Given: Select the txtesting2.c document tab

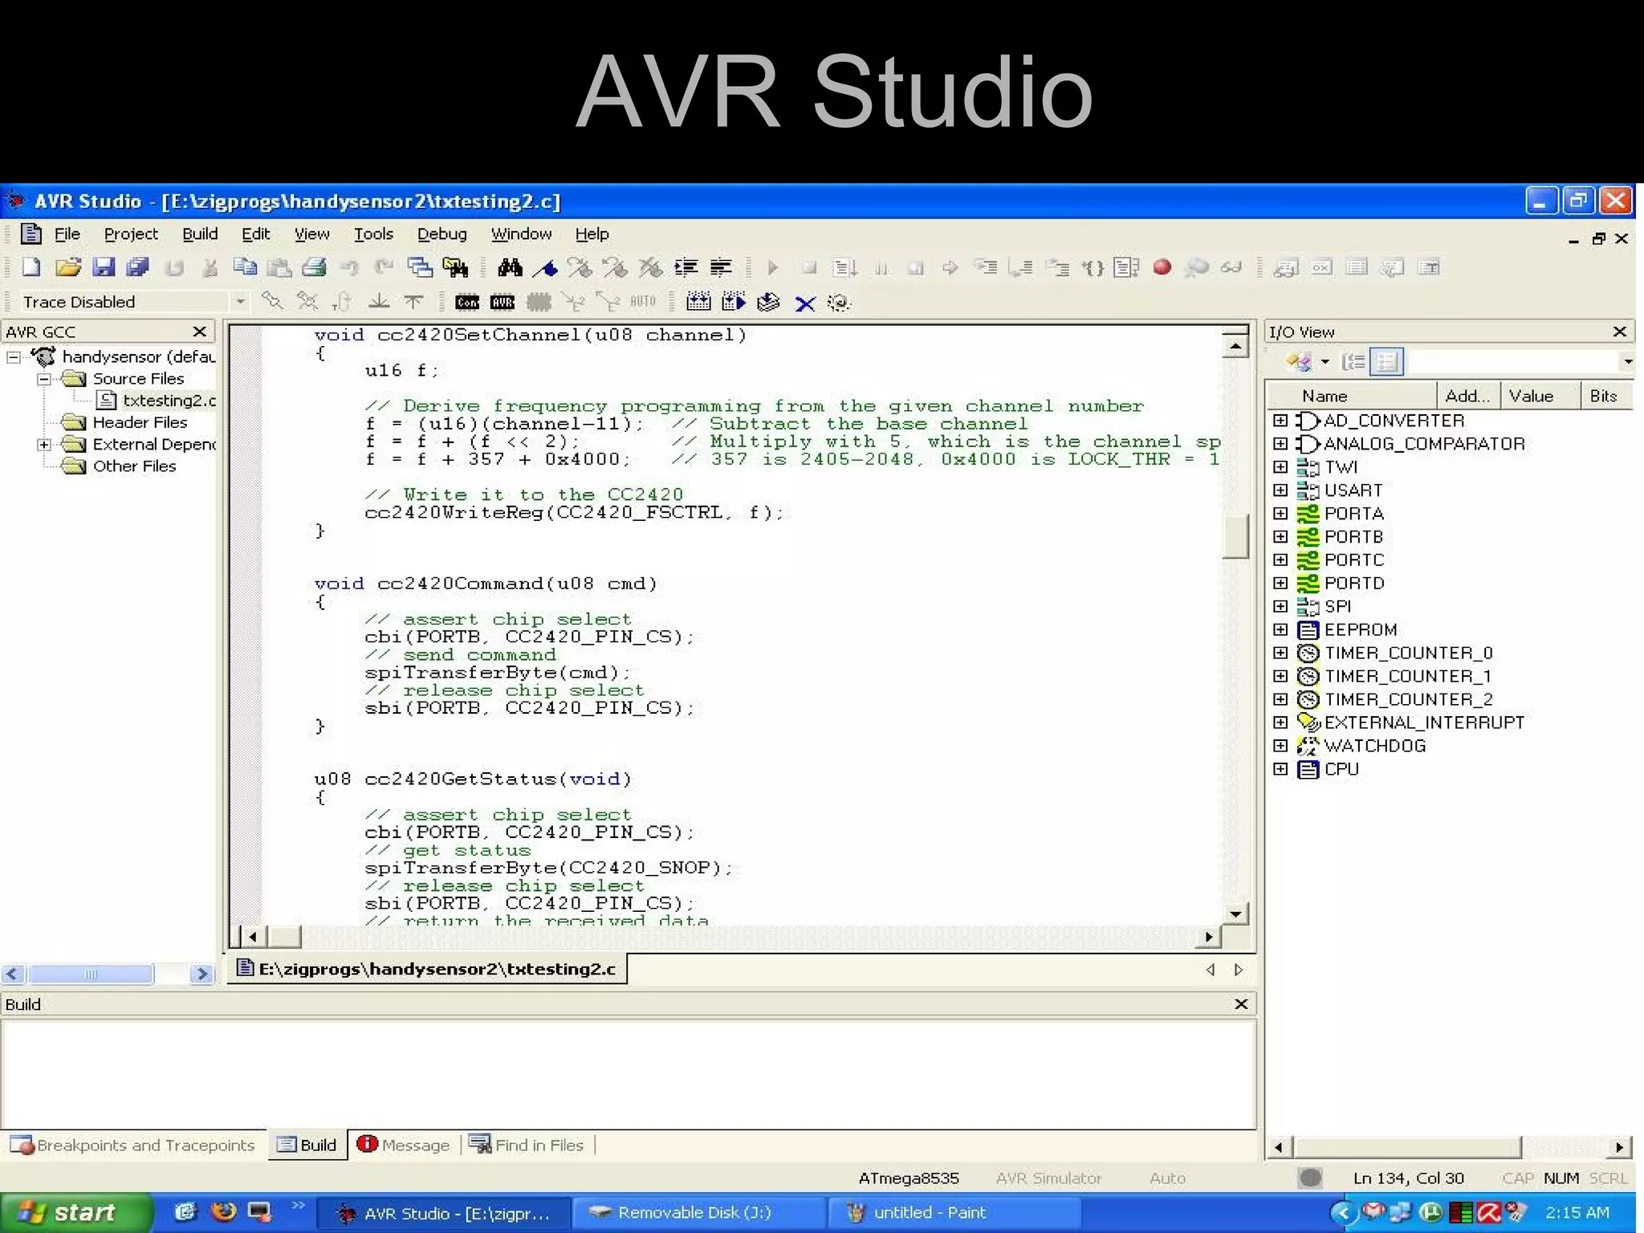Looking at the screenshot, I should coord(428,969).
